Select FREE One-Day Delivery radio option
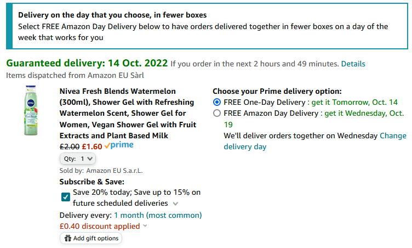The image size is (412, 248). pos(217,102)
